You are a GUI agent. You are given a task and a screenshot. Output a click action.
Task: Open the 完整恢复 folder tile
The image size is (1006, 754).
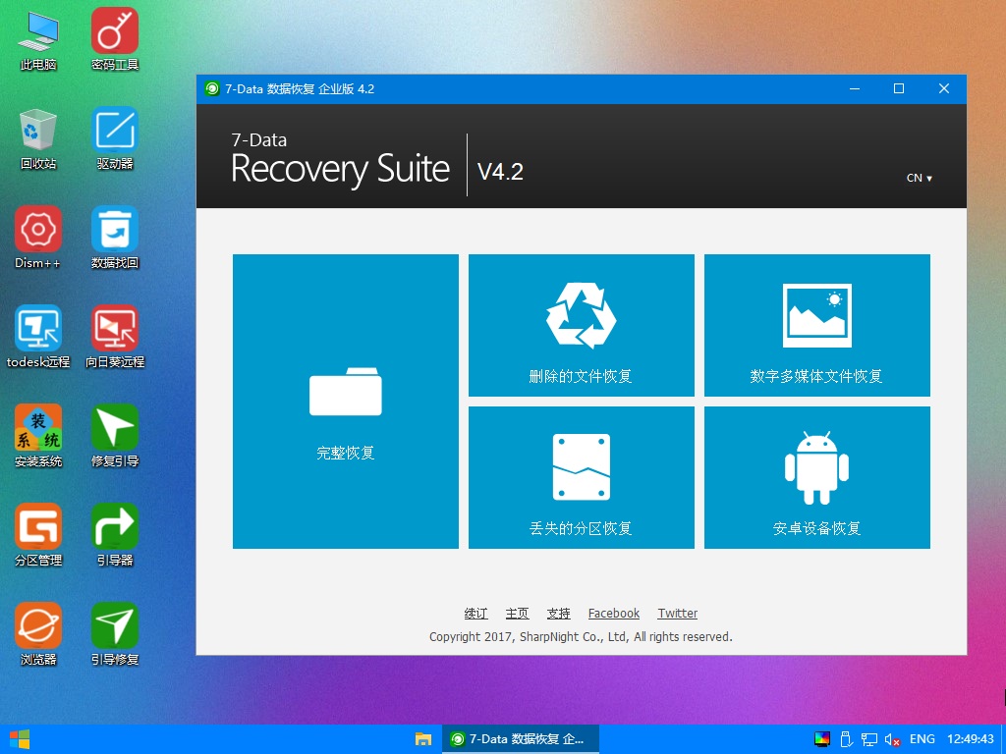[345, 402]
